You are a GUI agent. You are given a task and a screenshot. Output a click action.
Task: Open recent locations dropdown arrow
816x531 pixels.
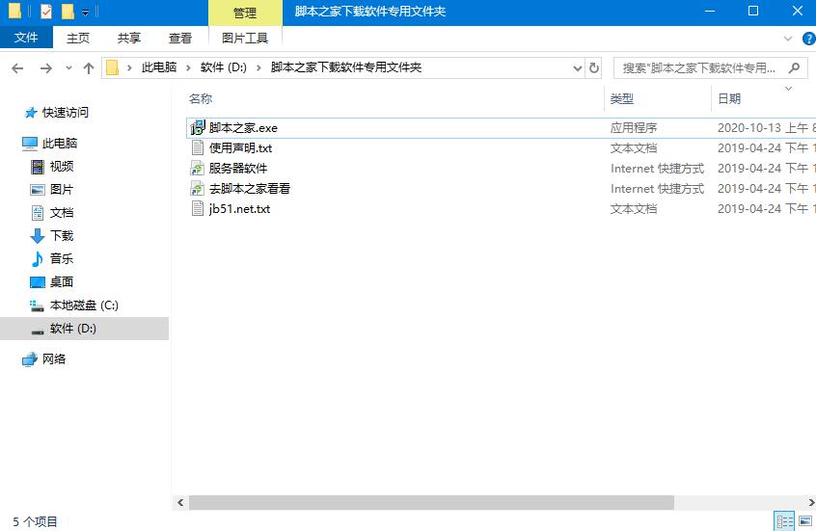[68, 68]
